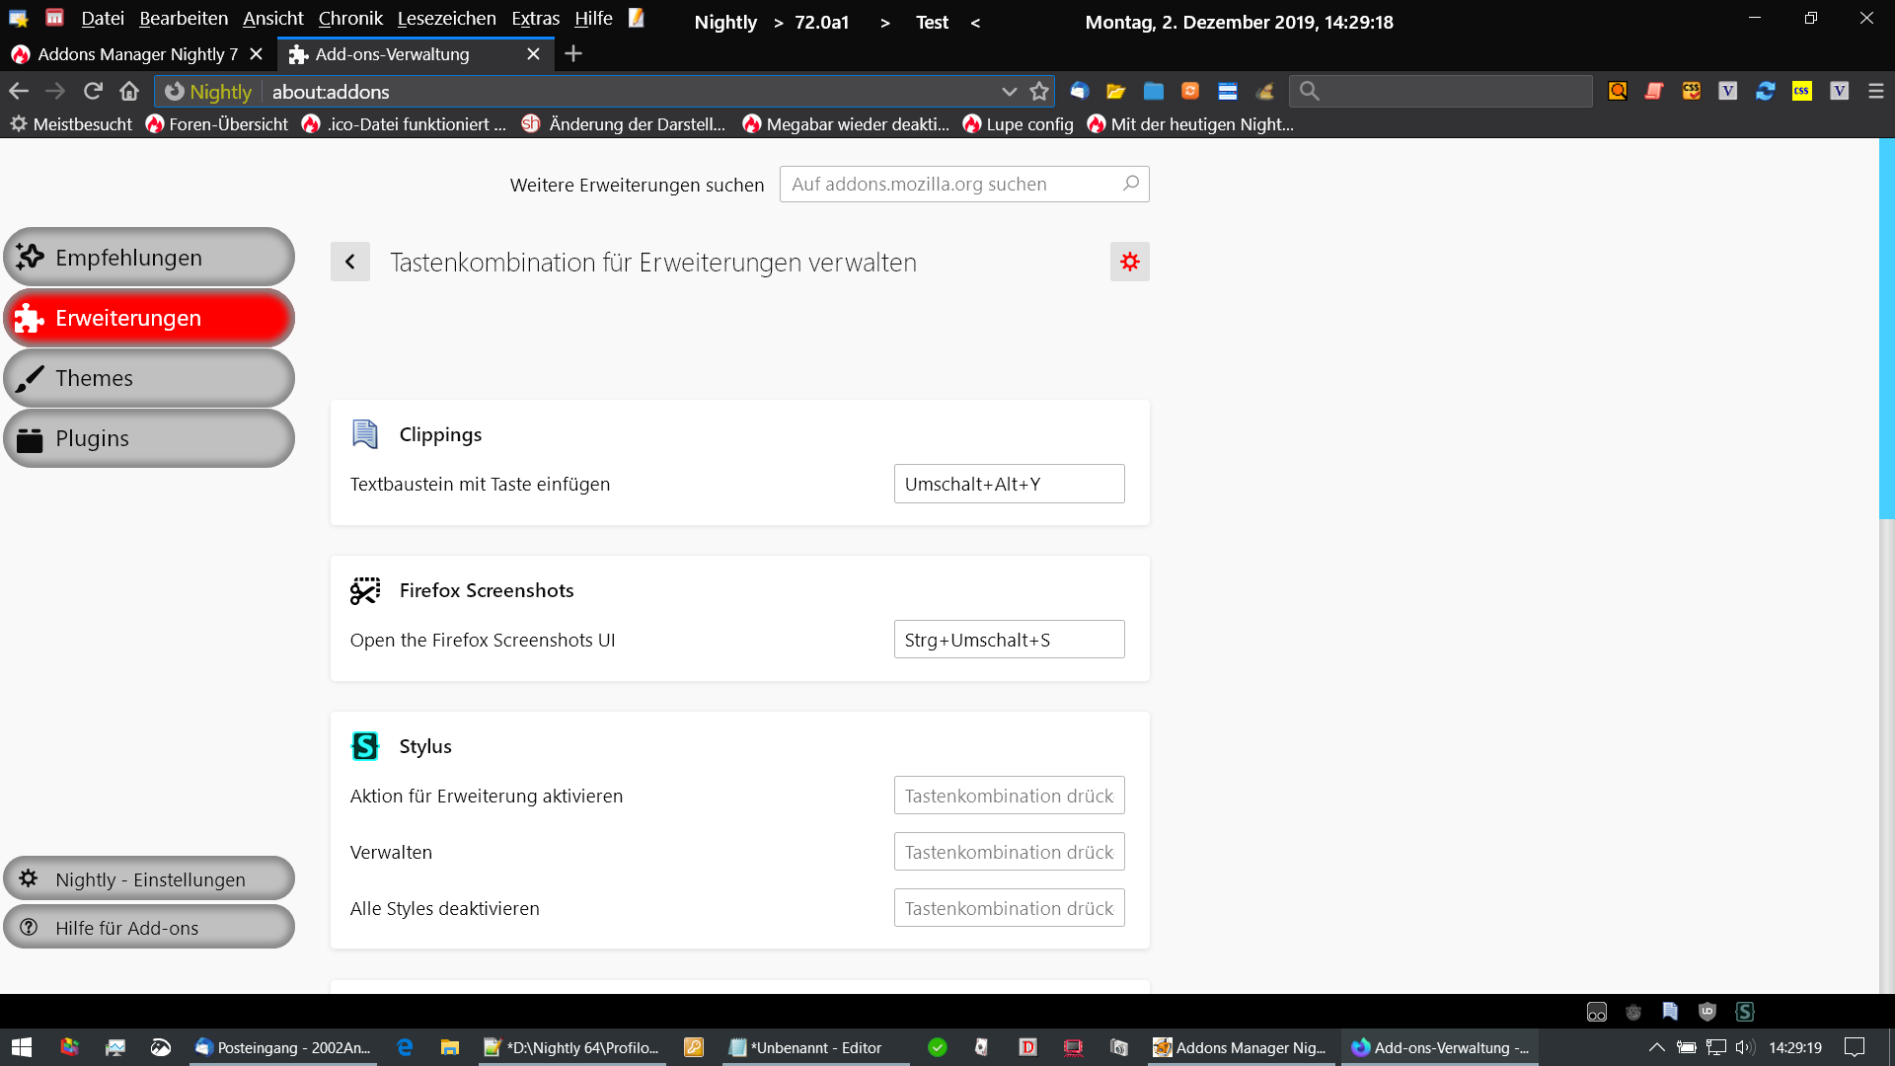Bookmark page using the star icon
This screenshot has height=1066, width=1895.
[1038, 92]
